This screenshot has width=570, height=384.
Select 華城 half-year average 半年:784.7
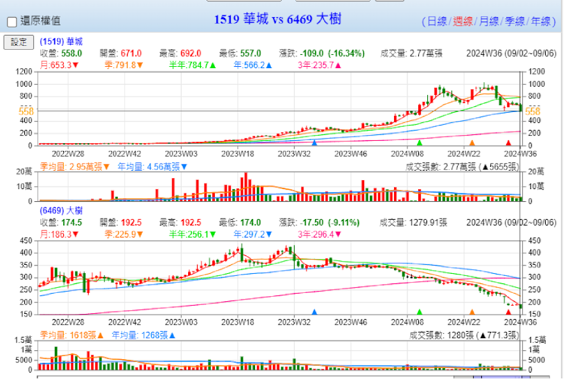193,66
